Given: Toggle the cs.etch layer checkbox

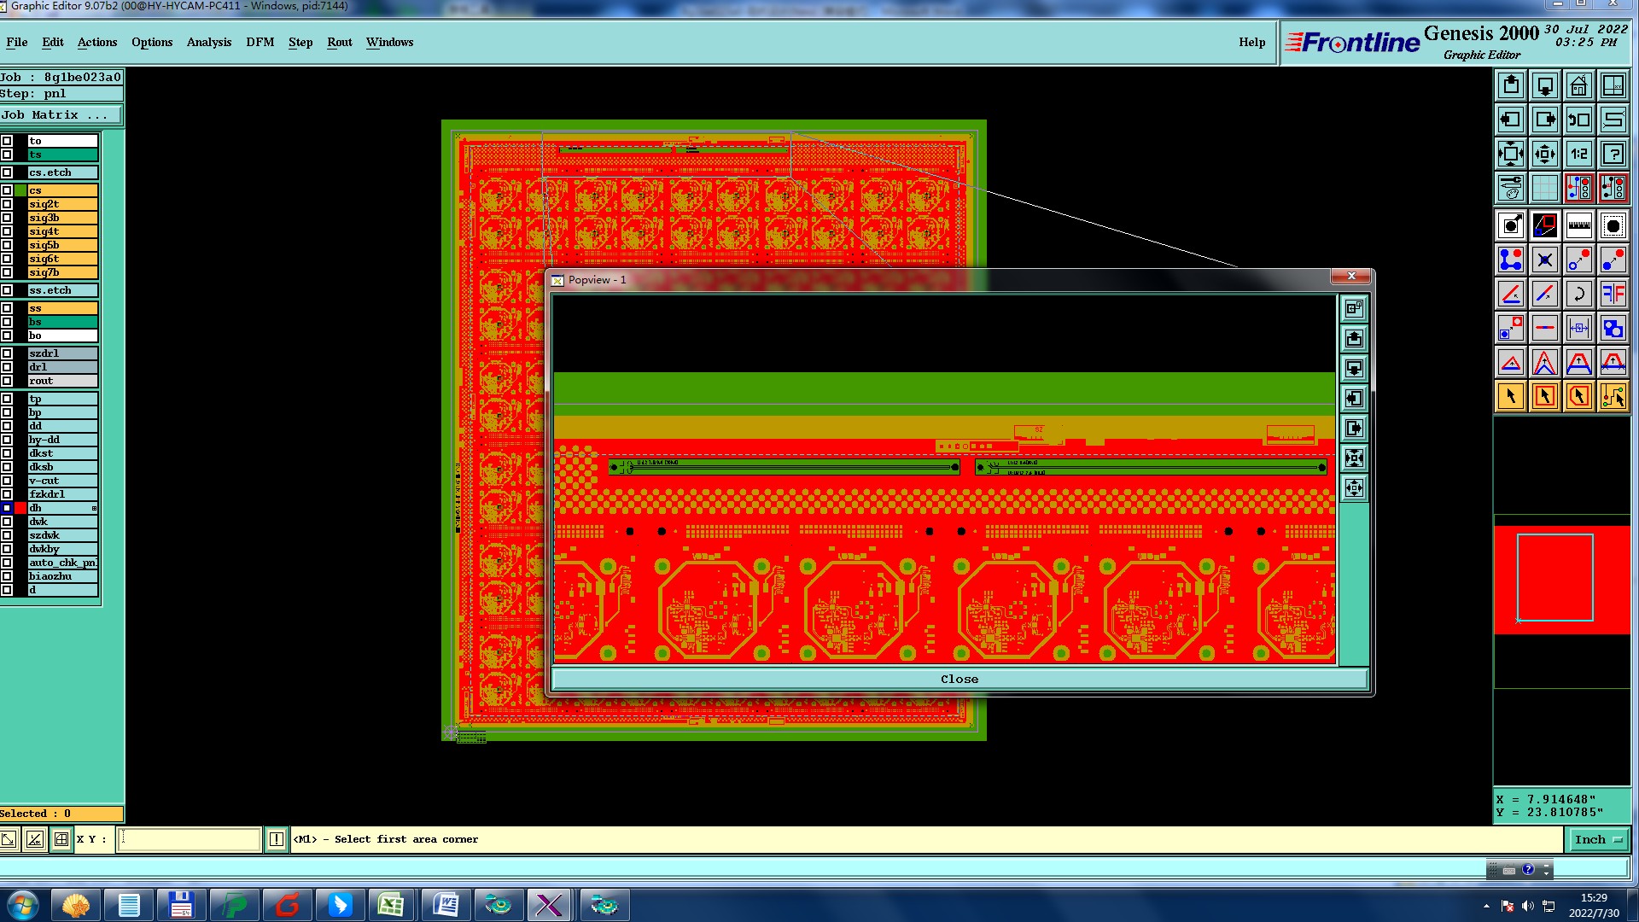Looking at the screenshot, I should tap(7, 172).
